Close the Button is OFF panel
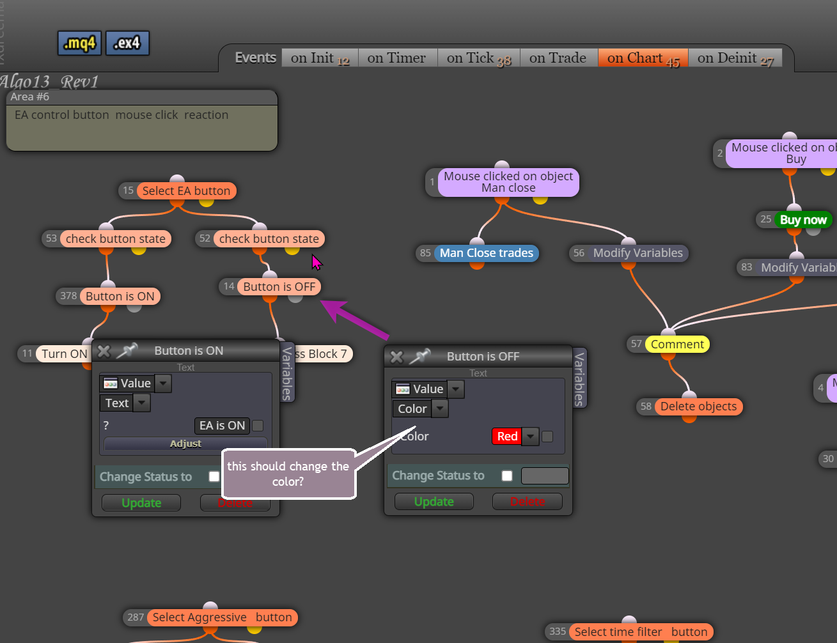The width and height of the screenshot is (837, 643). point(396,357)
